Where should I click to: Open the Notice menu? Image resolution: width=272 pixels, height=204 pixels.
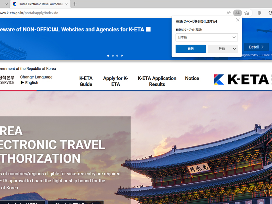point(192,78)
